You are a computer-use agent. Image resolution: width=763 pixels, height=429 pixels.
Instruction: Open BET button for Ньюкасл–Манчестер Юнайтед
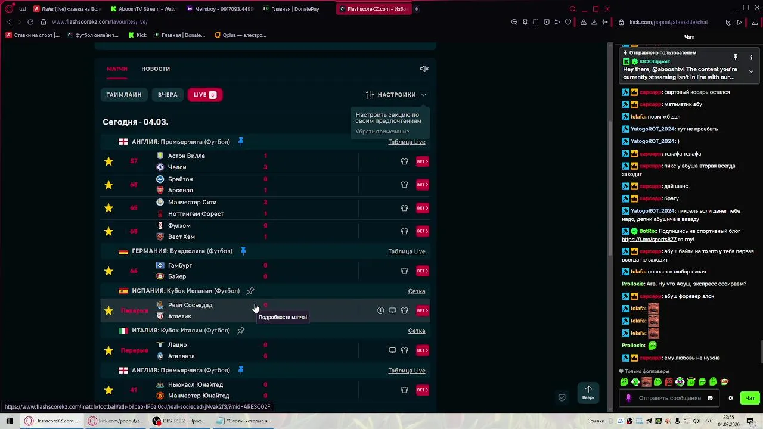(423, 390)
